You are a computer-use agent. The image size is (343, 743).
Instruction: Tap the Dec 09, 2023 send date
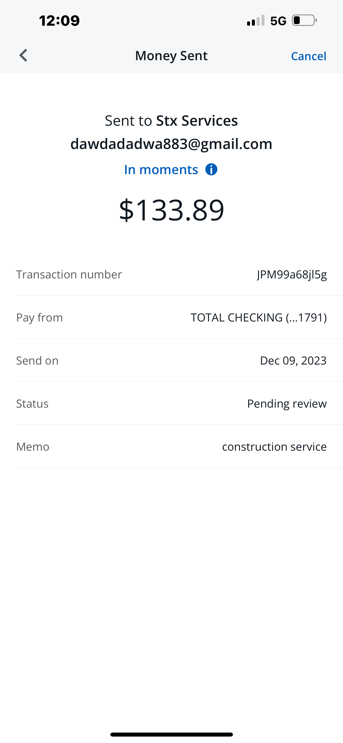click(293, 360)
